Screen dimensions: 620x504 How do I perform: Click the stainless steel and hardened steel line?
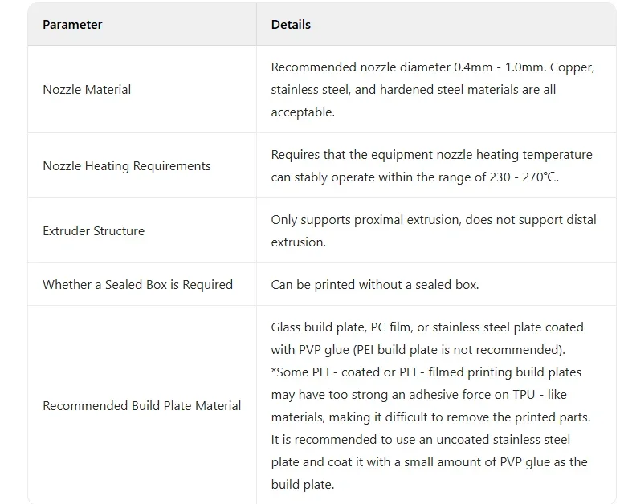click(x=414, y=90)
